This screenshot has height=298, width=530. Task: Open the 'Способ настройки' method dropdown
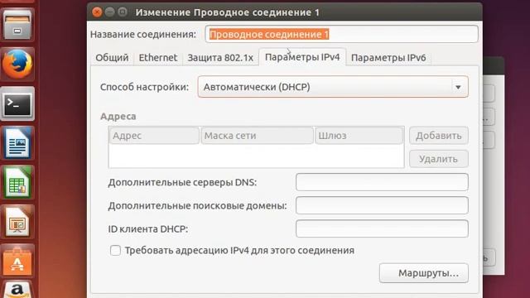(x=333, y=87)
